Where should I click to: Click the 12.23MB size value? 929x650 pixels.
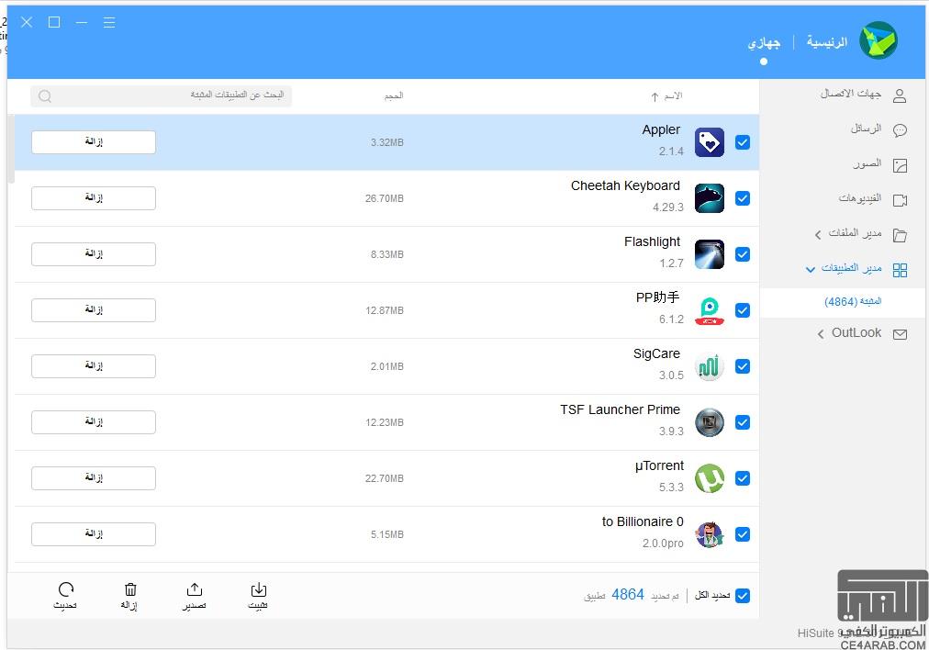click(384, 422)
